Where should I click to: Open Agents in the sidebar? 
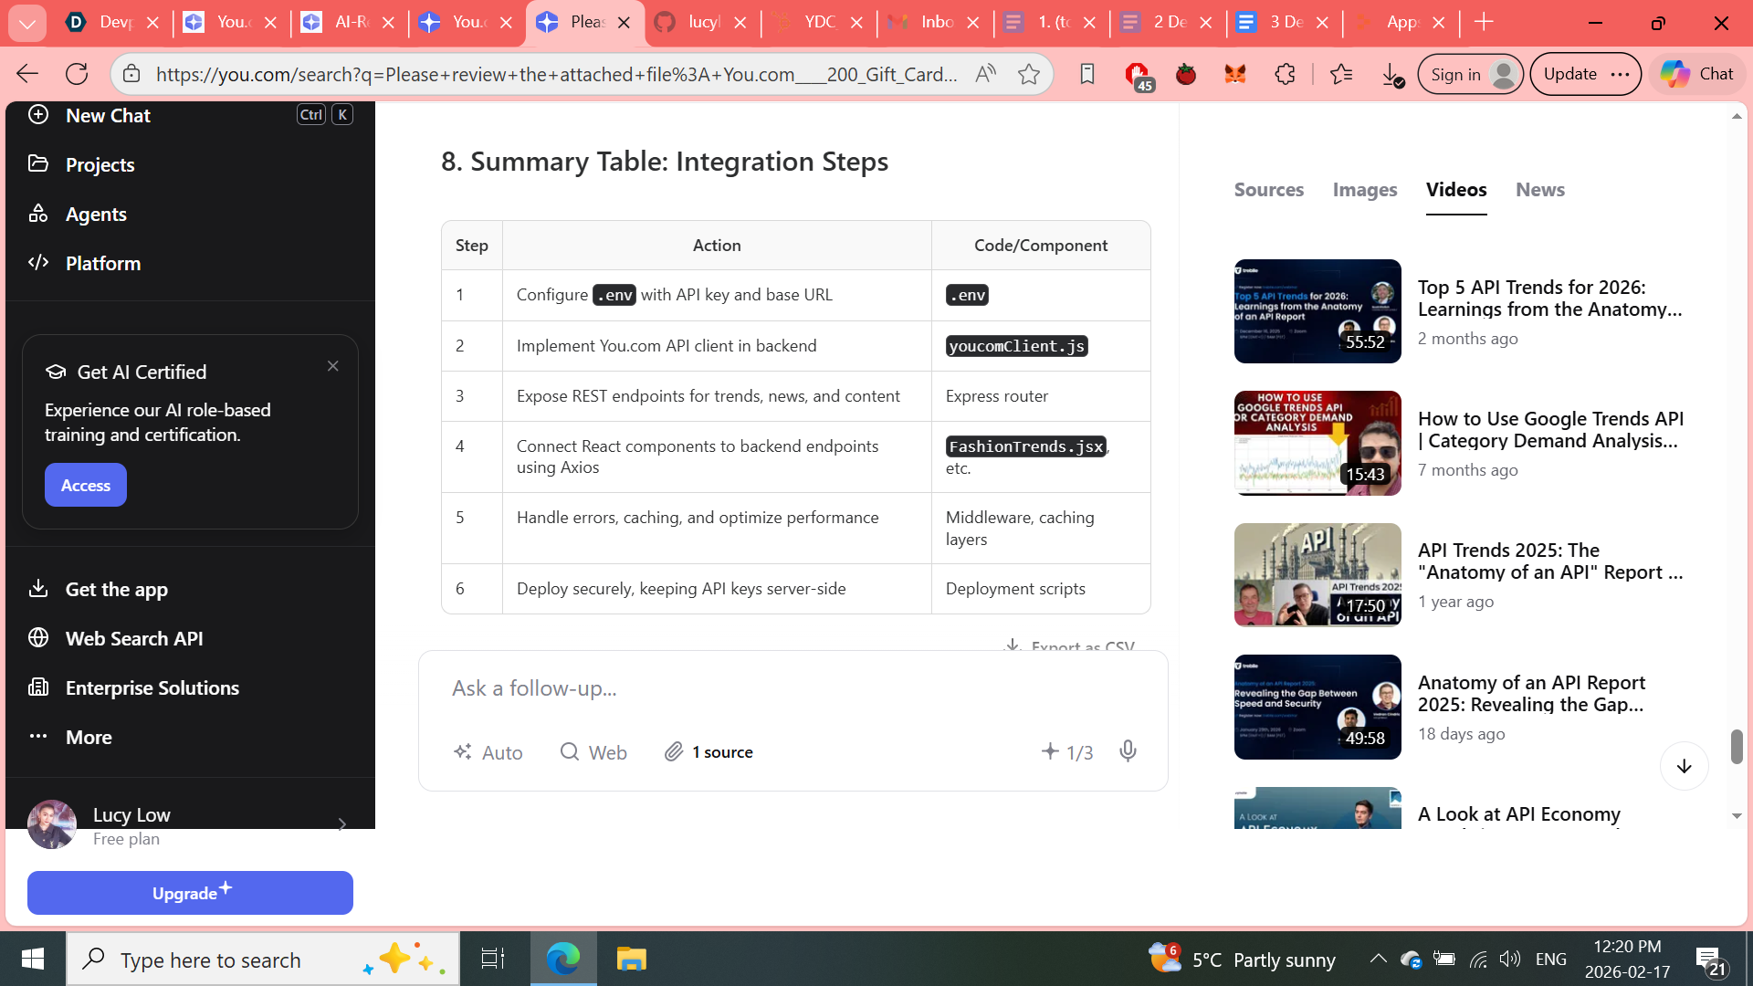[96, 214]
